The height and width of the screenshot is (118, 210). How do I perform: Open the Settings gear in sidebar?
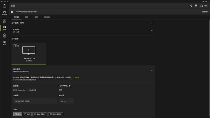tap(5, 43)
